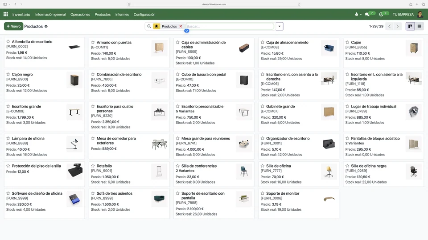Open the activities clock icon
The height and width of the screenshot is (240, 428).
pos(381,14)
